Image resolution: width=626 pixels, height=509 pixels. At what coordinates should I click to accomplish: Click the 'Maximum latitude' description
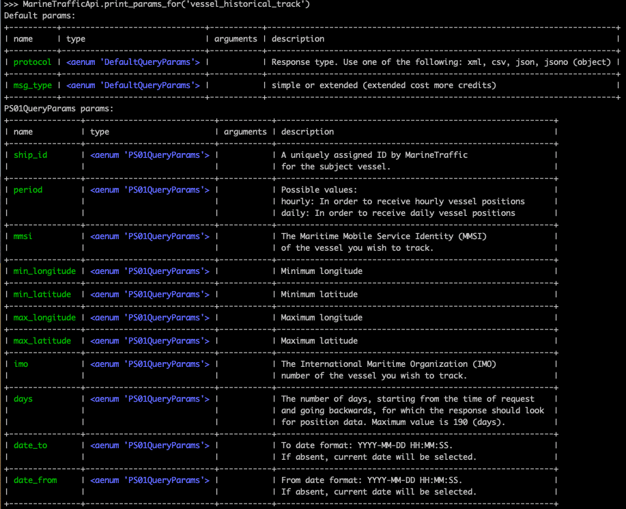319,341
